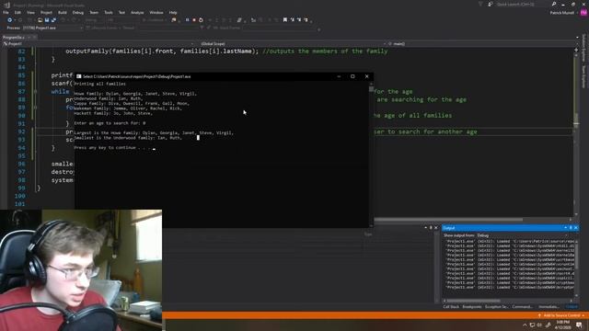589x331 pixels.
Task: Switch to the Exception Settings tab
Action: 496,306
